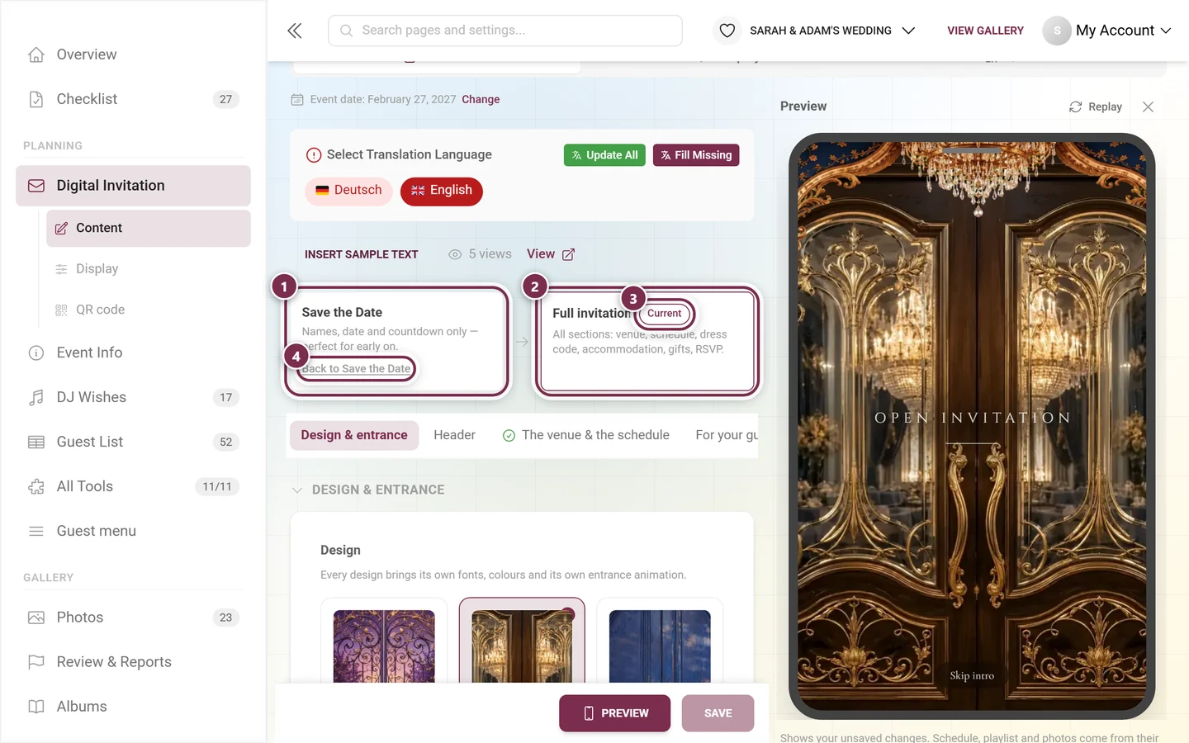Click Change next to event date
Image resolution: width=1189 pixels, height=743 pixels.
pos(481,100)
